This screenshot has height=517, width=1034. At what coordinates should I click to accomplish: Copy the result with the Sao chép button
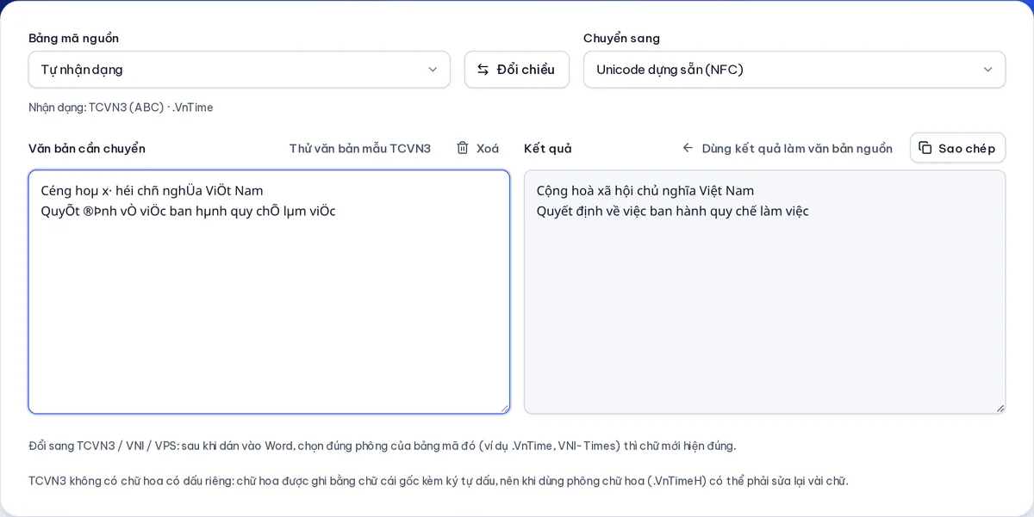957,148
